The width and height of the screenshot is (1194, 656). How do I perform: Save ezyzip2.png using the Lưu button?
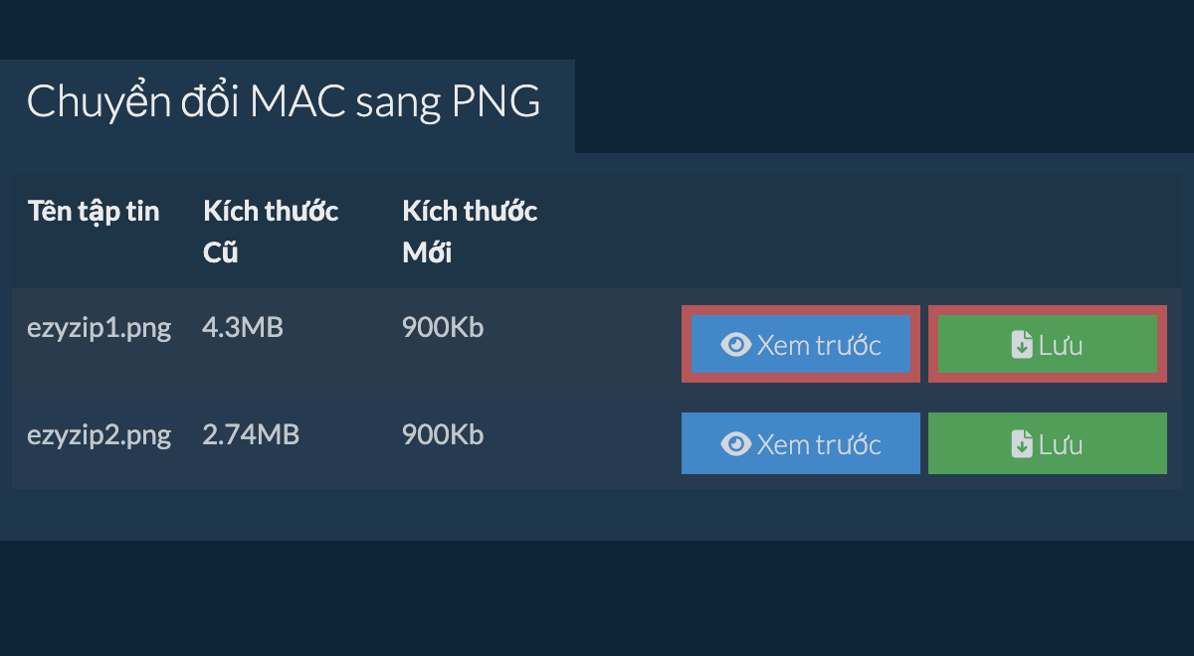(x=1047, y=443)
